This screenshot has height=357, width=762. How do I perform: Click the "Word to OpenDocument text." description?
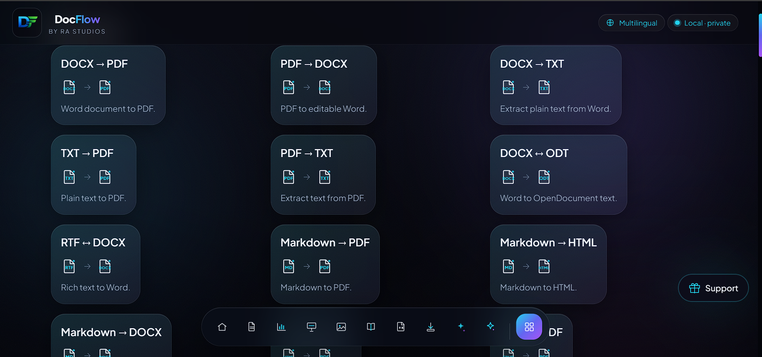coord(559,198)
